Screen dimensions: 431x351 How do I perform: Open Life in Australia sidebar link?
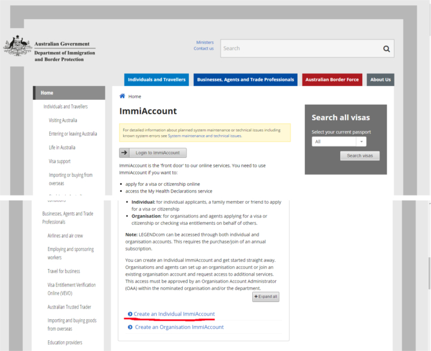click(x=62, y=148)
